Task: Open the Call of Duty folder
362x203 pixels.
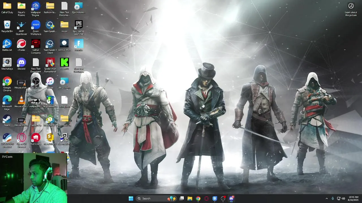Action: click(x=7, y=8)
